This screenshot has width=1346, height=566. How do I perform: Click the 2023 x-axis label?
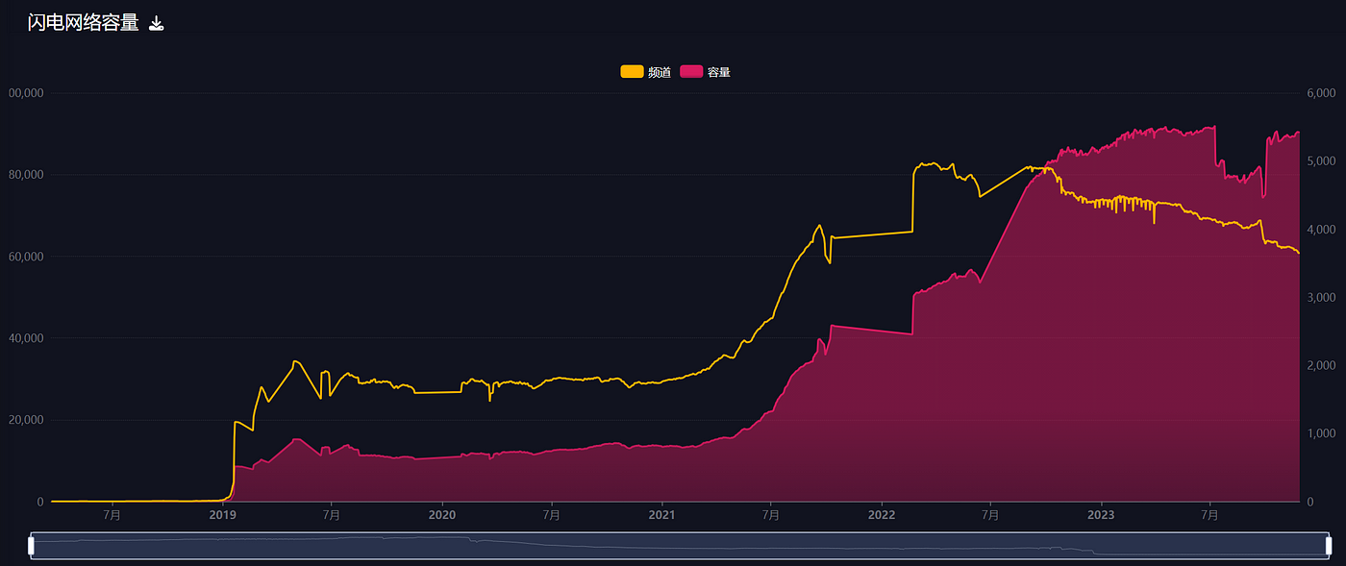click(x=1101, y=515)
